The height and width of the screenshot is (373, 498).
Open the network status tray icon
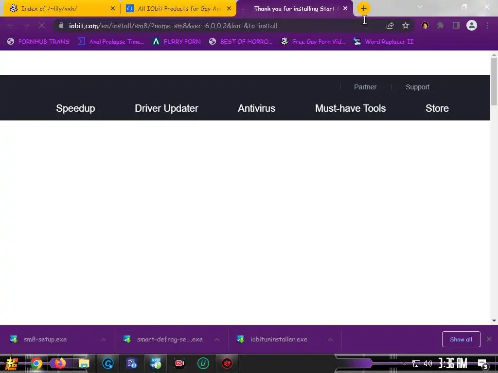(x=416, y=363)
